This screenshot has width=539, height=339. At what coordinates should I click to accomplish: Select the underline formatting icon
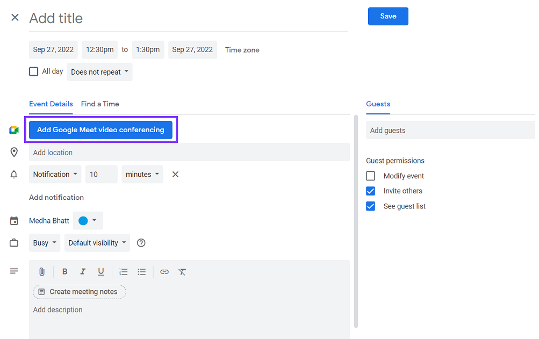[100, 271]
